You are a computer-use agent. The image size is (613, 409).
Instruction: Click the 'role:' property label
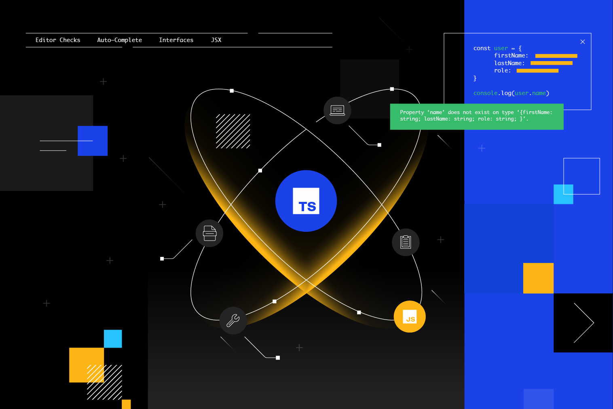tap(503, 70)
